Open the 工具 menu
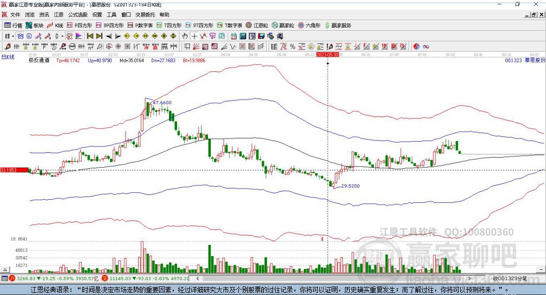 pos(111,14)
